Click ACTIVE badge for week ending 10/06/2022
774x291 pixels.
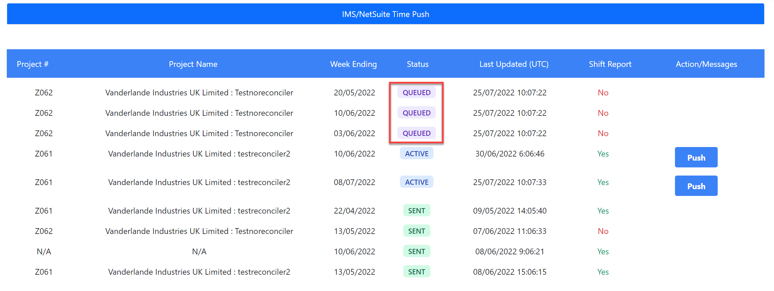click(417, 153)
